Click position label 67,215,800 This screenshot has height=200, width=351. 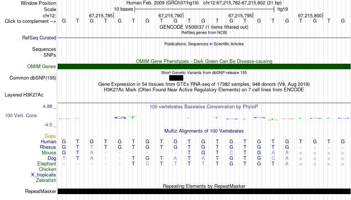[310, 15]
